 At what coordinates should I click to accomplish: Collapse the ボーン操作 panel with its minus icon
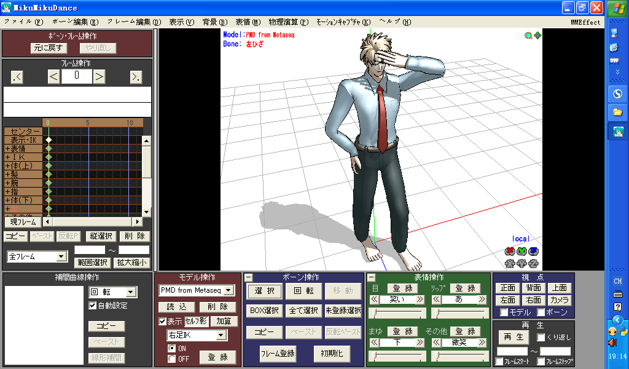(249, 277)
